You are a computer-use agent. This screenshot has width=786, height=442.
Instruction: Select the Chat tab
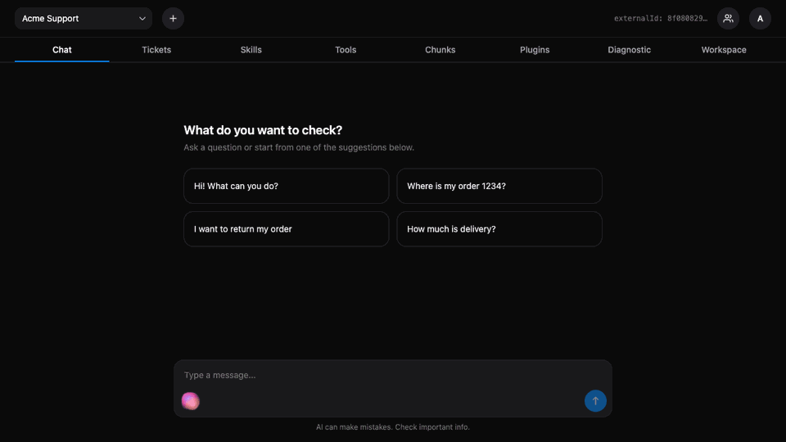(61, 50)
